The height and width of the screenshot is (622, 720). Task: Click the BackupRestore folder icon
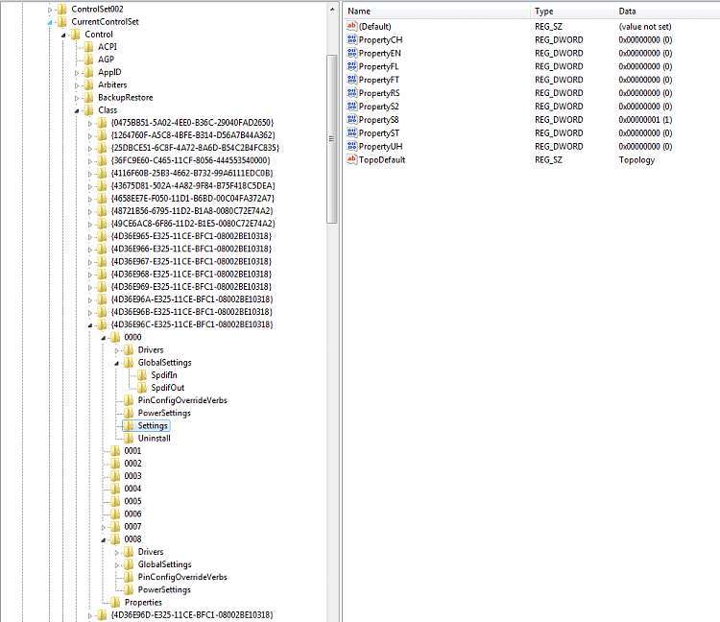pos(88,97)
